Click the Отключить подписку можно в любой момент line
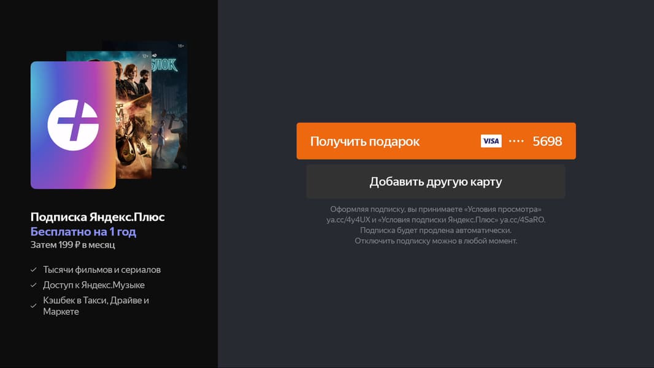Viewport: 654px width, 368px height. (x=436, y=241)
